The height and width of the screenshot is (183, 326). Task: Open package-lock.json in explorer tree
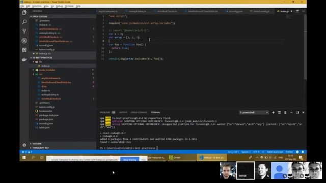coord(49,115)
